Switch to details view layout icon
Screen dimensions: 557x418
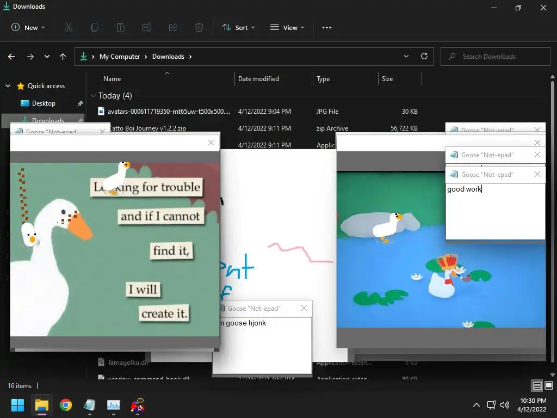coord(537,386)
